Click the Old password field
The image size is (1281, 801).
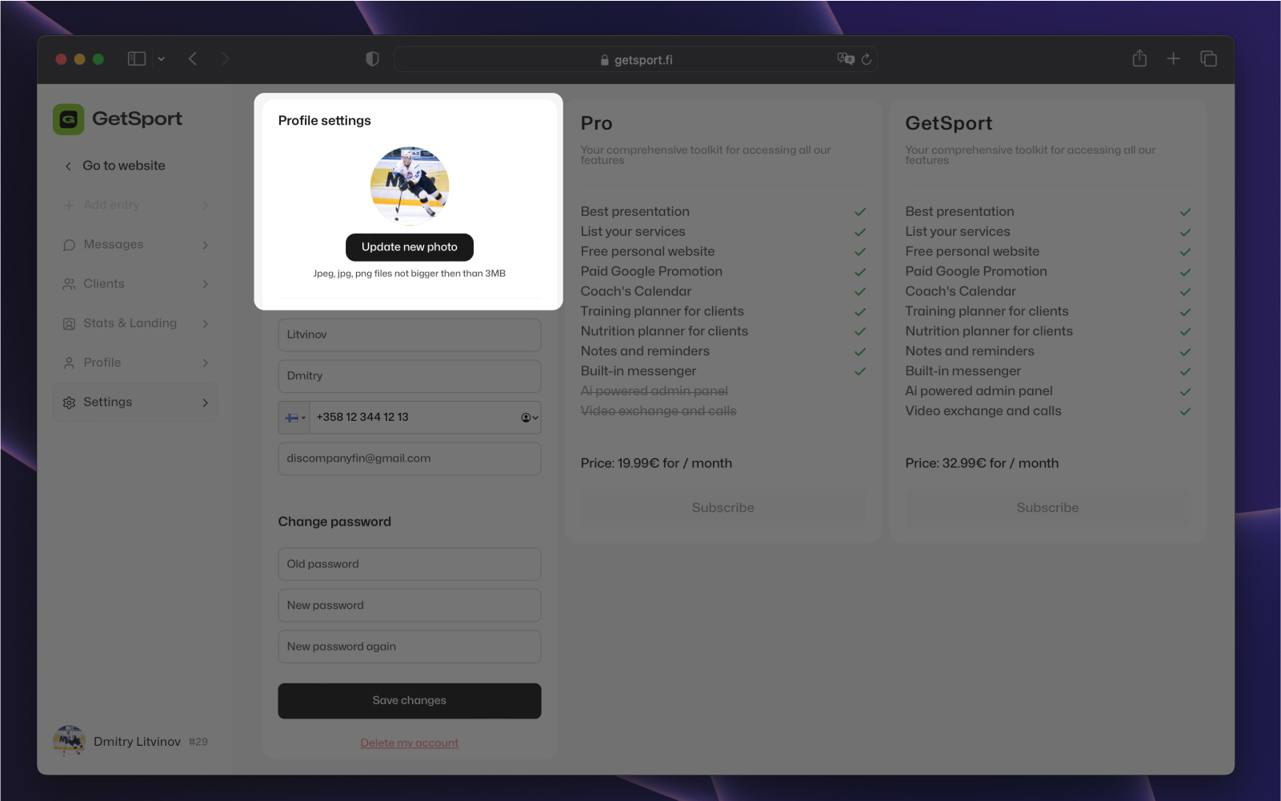(x=410, y=564)
